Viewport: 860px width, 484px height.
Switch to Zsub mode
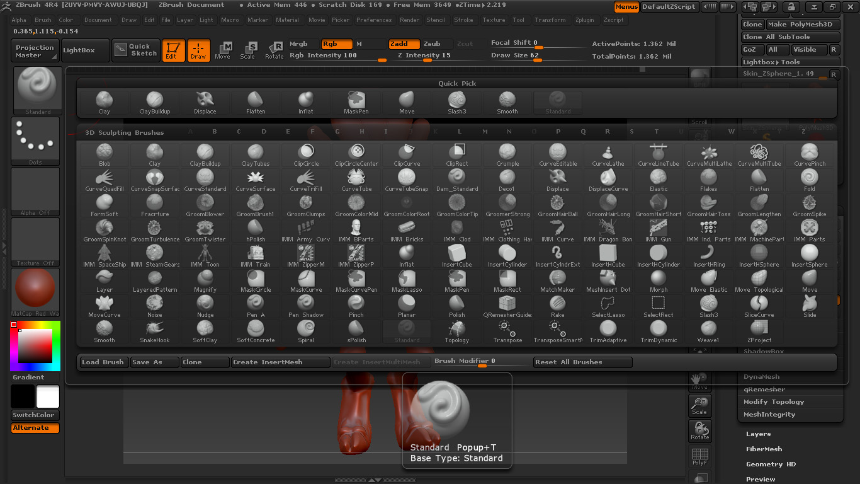tap(437, 44)
